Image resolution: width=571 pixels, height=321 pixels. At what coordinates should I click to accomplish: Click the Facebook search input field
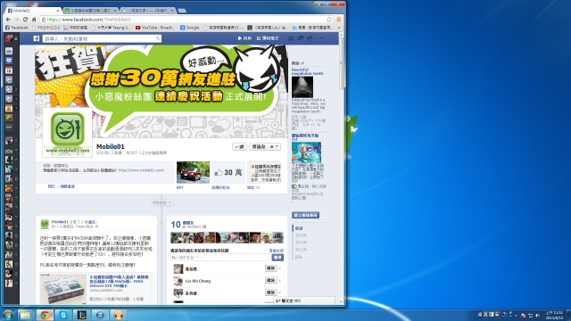(x=99, y=38)
